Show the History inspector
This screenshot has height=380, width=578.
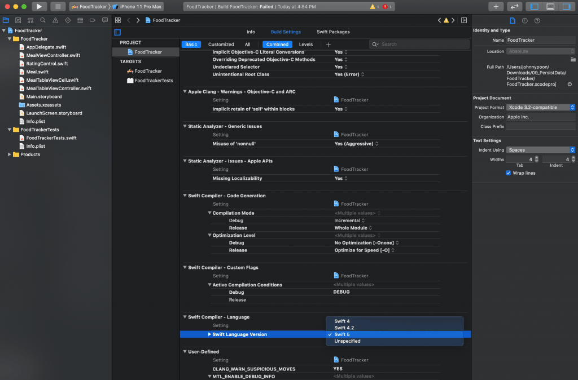[525, 21]
